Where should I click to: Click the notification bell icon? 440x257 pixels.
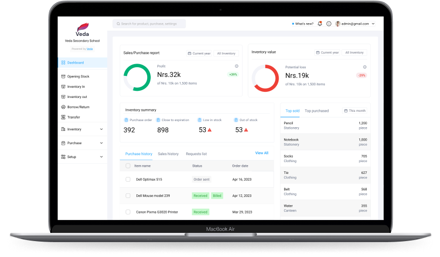320,24
